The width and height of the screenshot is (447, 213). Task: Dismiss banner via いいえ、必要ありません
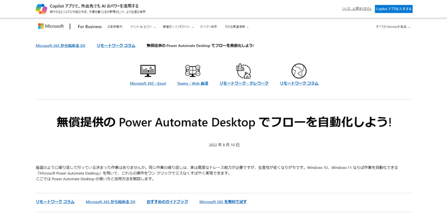[357, 9]
